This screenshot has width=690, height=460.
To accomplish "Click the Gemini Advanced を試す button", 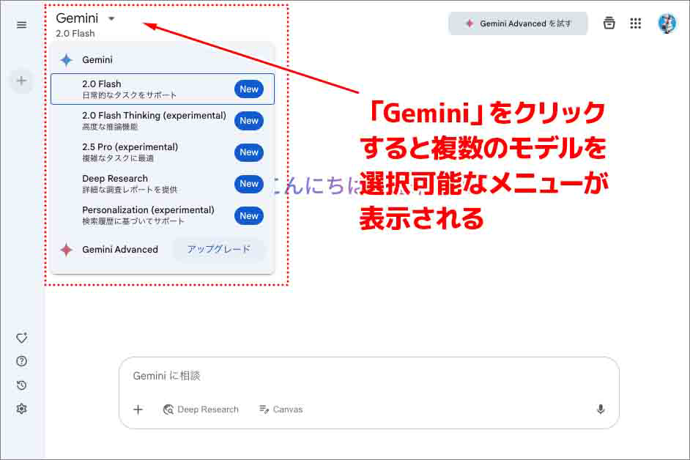I will [518, 23].
